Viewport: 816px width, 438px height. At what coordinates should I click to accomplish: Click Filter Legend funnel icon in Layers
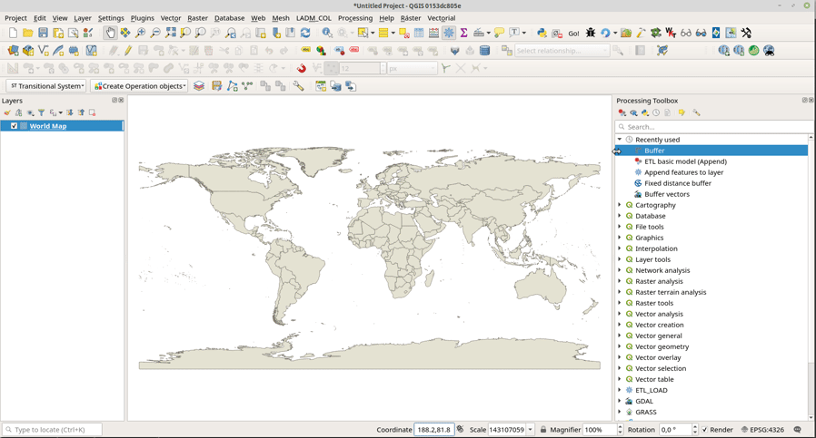[42, 112]
